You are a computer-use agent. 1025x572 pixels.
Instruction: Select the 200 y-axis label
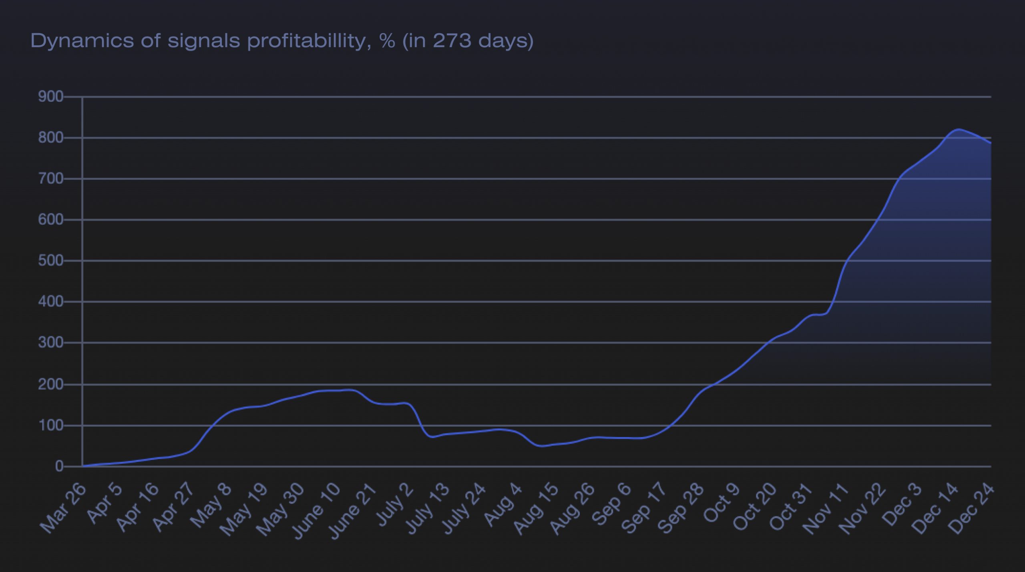50,385
